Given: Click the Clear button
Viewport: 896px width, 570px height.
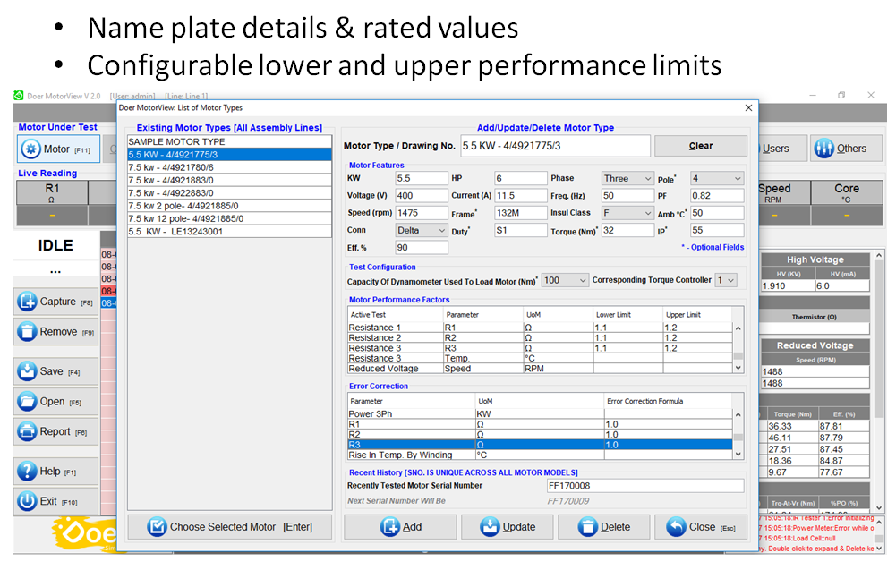Looking at the screenshot, I should (x=700, y=146).
